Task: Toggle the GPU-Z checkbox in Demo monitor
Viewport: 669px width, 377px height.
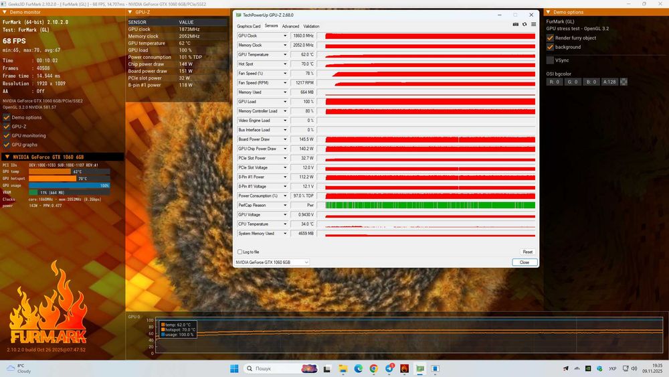Action: click(x=7, y=127)
